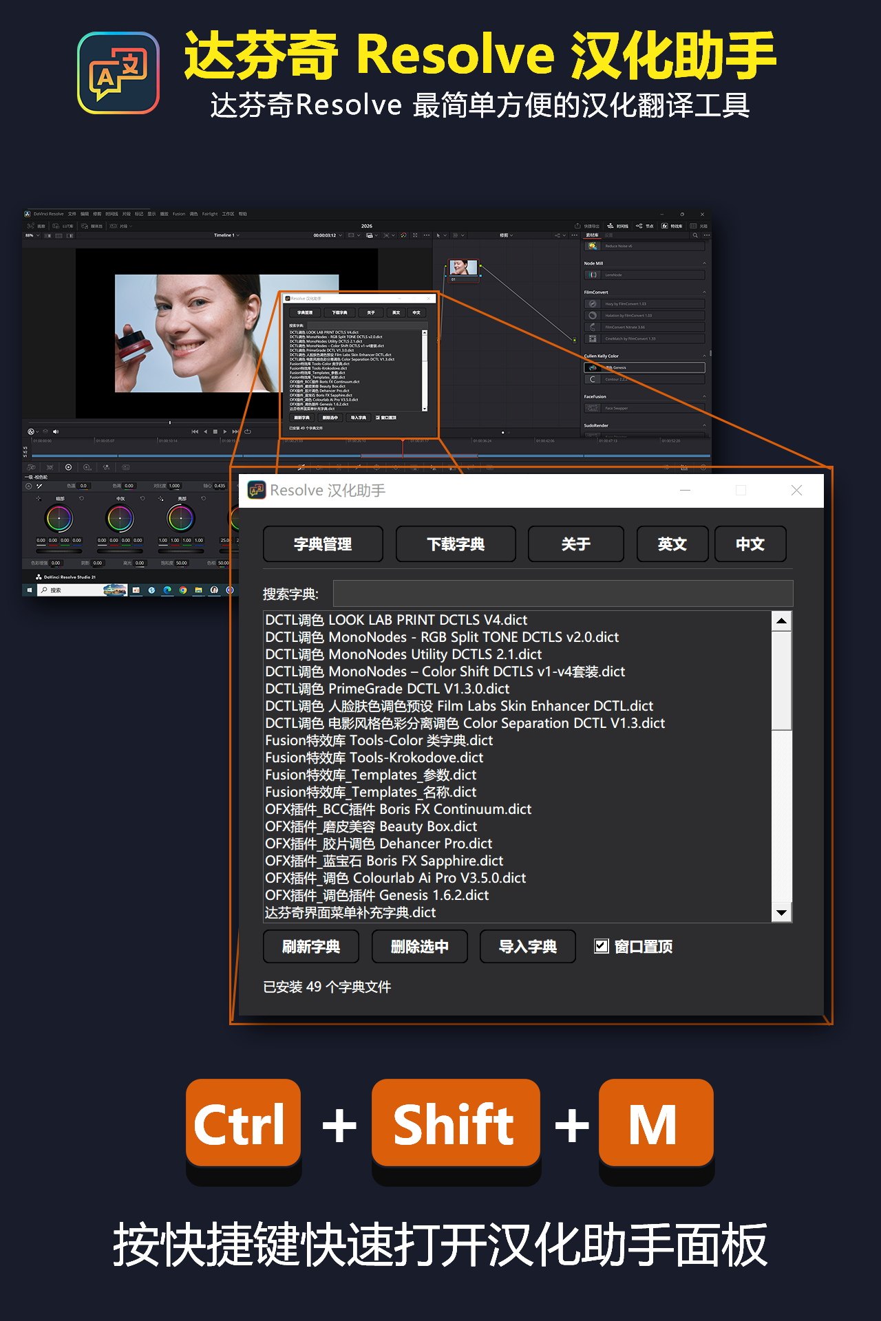The height and width of the screenshot is (1321, 881).
Task: Click the Resolve 汉化助手 icon in the large title bar
Action: pos(257,490)
